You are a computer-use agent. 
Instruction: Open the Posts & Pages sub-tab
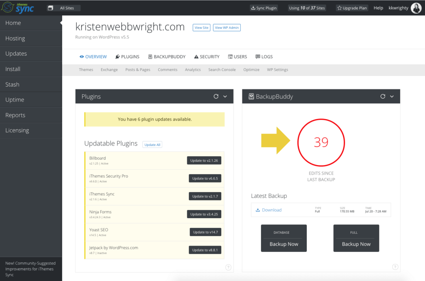click(x=138, y=70)
